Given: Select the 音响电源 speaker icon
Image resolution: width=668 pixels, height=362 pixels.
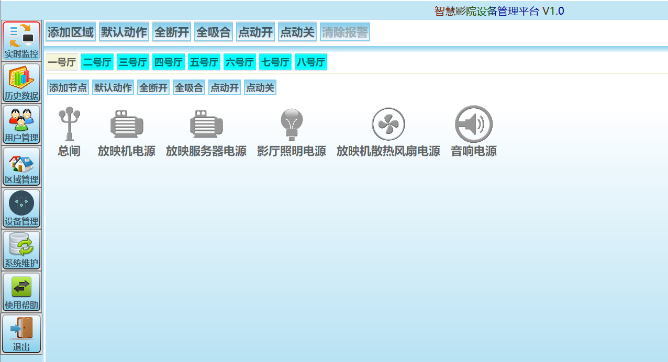Looking at the screenshot, I should coord(472,124).
